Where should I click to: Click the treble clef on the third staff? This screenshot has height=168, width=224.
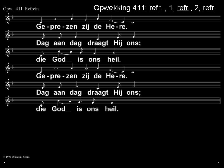[x=8, y=51]
